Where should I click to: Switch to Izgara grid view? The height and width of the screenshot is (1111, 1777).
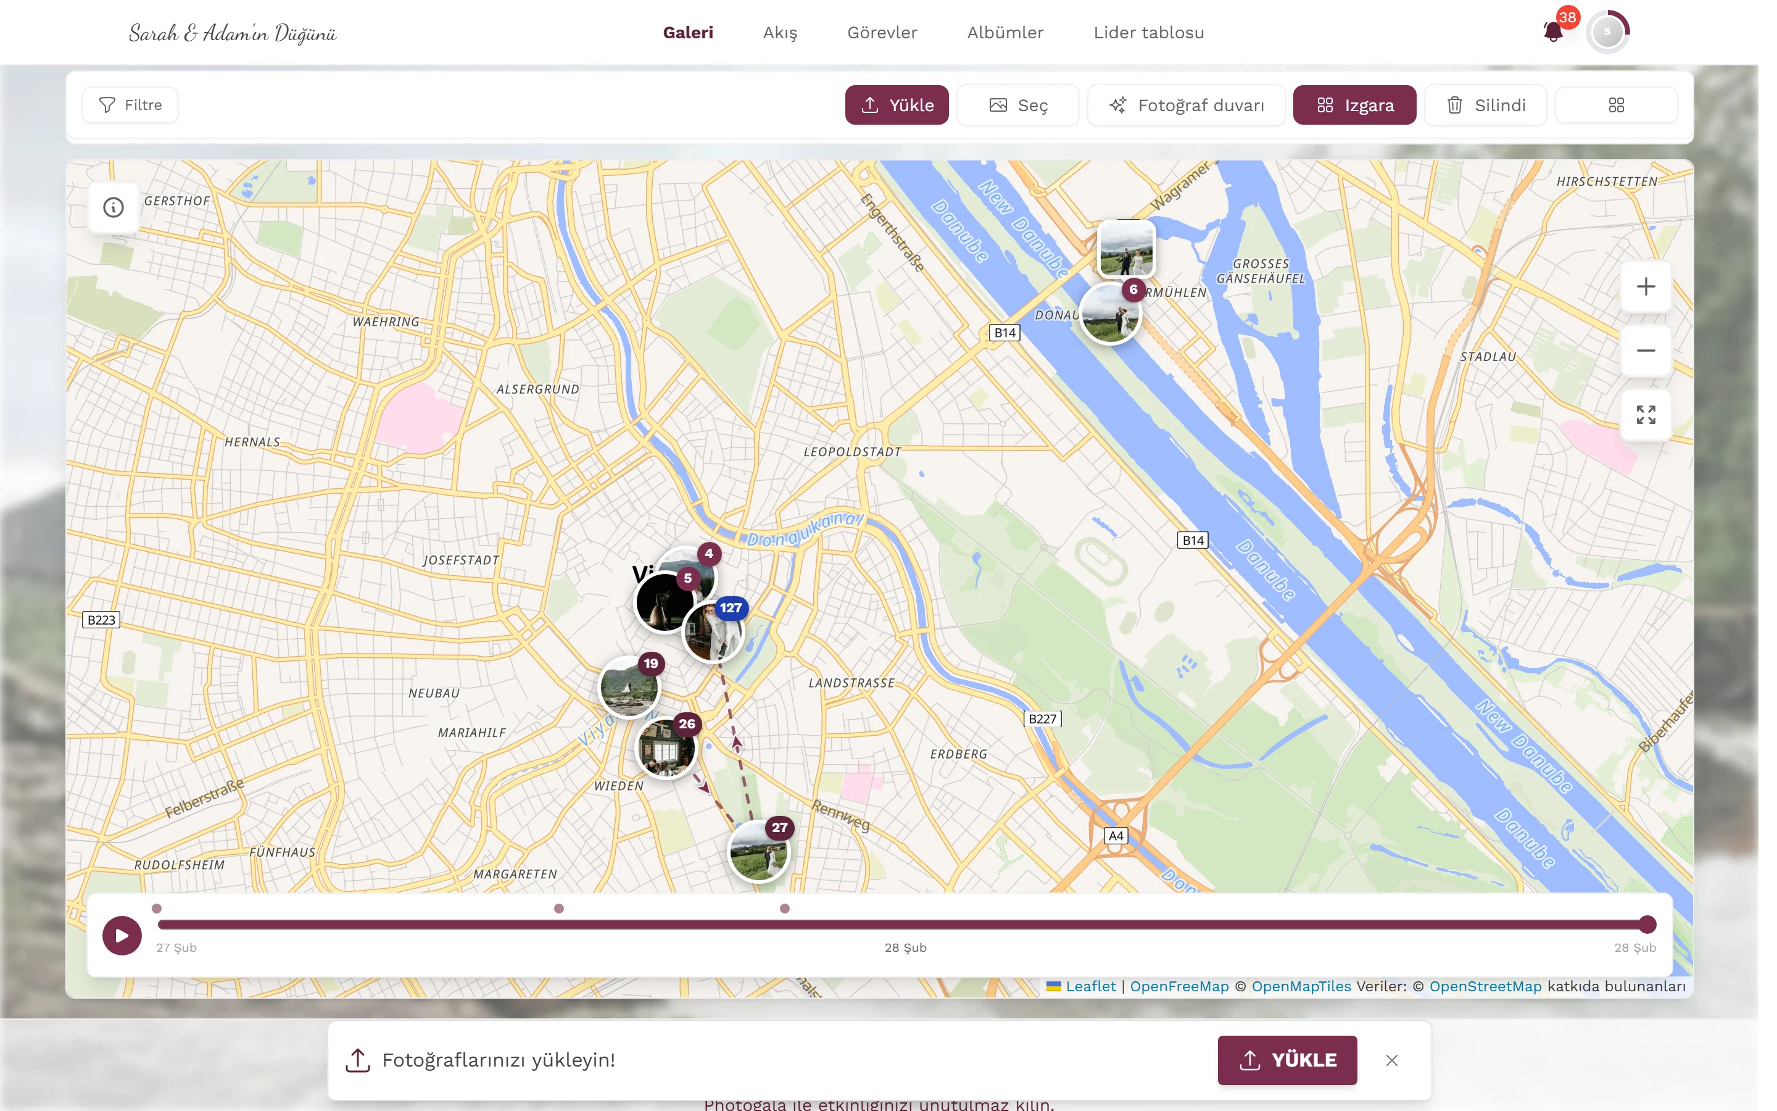coord(1354,105)
